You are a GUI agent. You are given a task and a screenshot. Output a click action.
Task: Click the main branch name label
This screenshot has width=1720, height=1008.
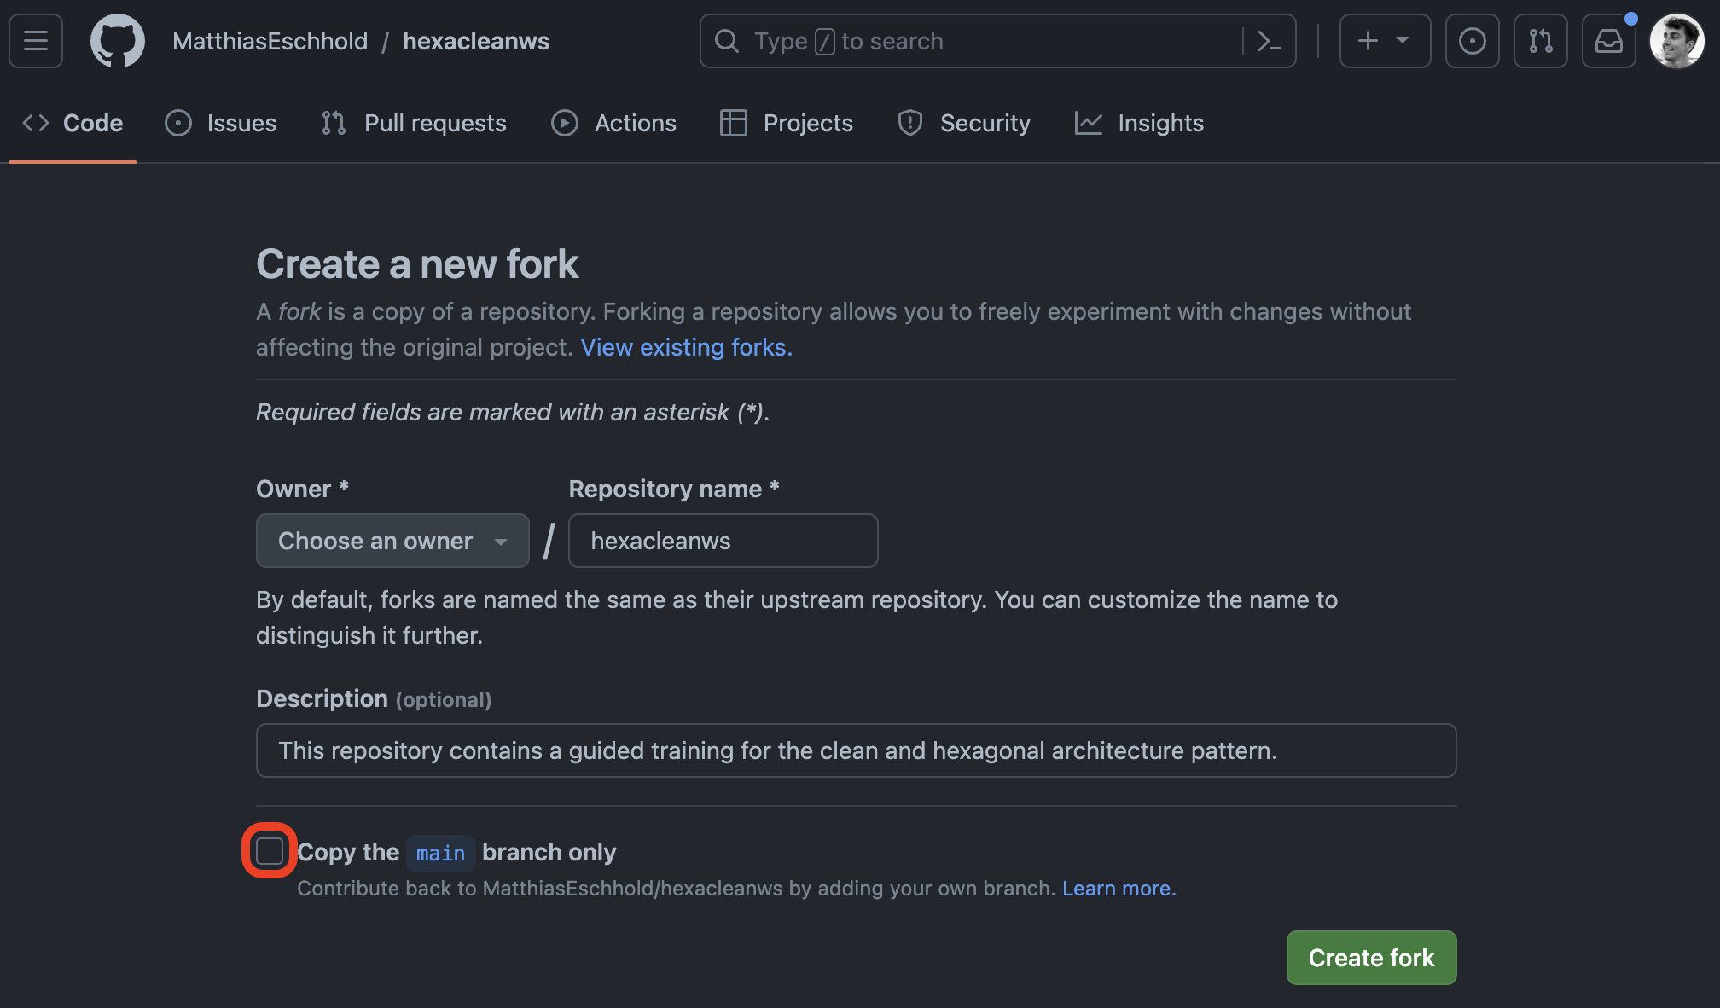(440, 853)
